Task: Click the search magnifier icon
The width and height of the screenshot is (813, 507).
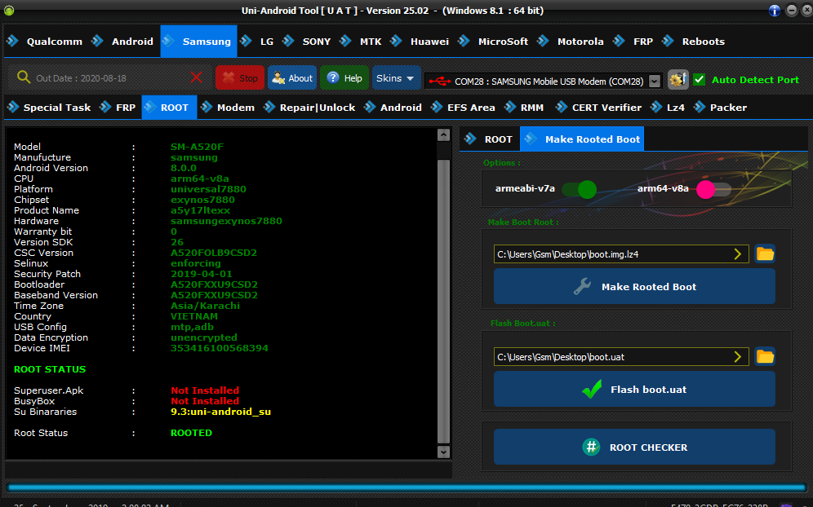Action: click(x=24, y=77)
